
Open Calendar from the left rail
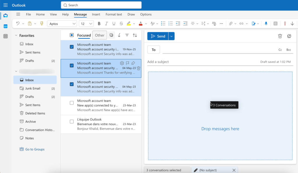click(x=6, y=26)
